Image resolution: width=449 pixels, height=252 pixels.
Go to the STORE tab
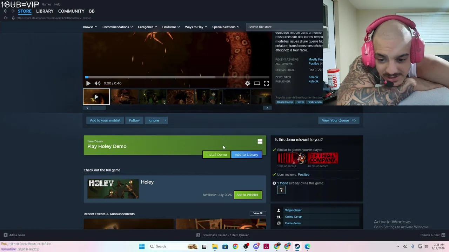[x=25, y=11]
